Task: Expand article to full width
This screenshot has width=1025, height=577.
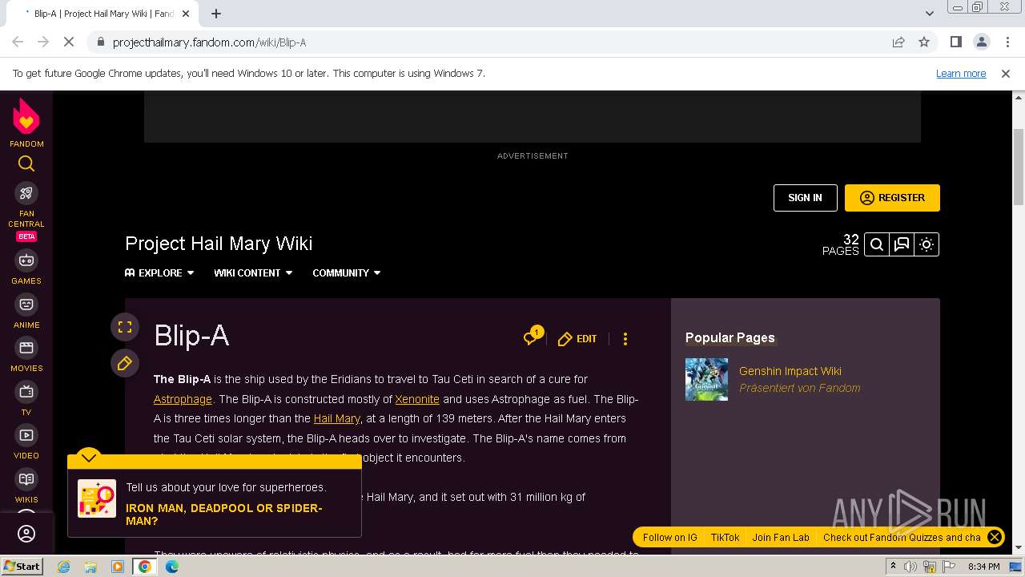Action: click(x=125, y=327)
